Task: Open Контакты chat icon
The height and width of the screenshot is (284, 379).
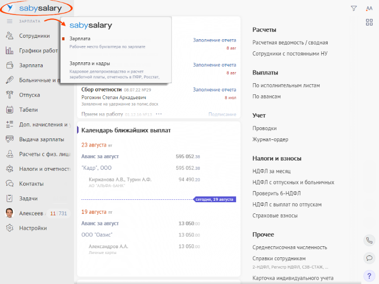Action: 10,183
